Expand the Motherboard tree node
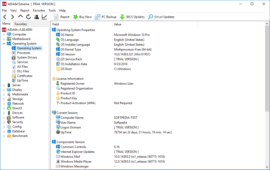The height and width of the screenshot is (170, 270). pyautogui.click(x=4, y=39)
